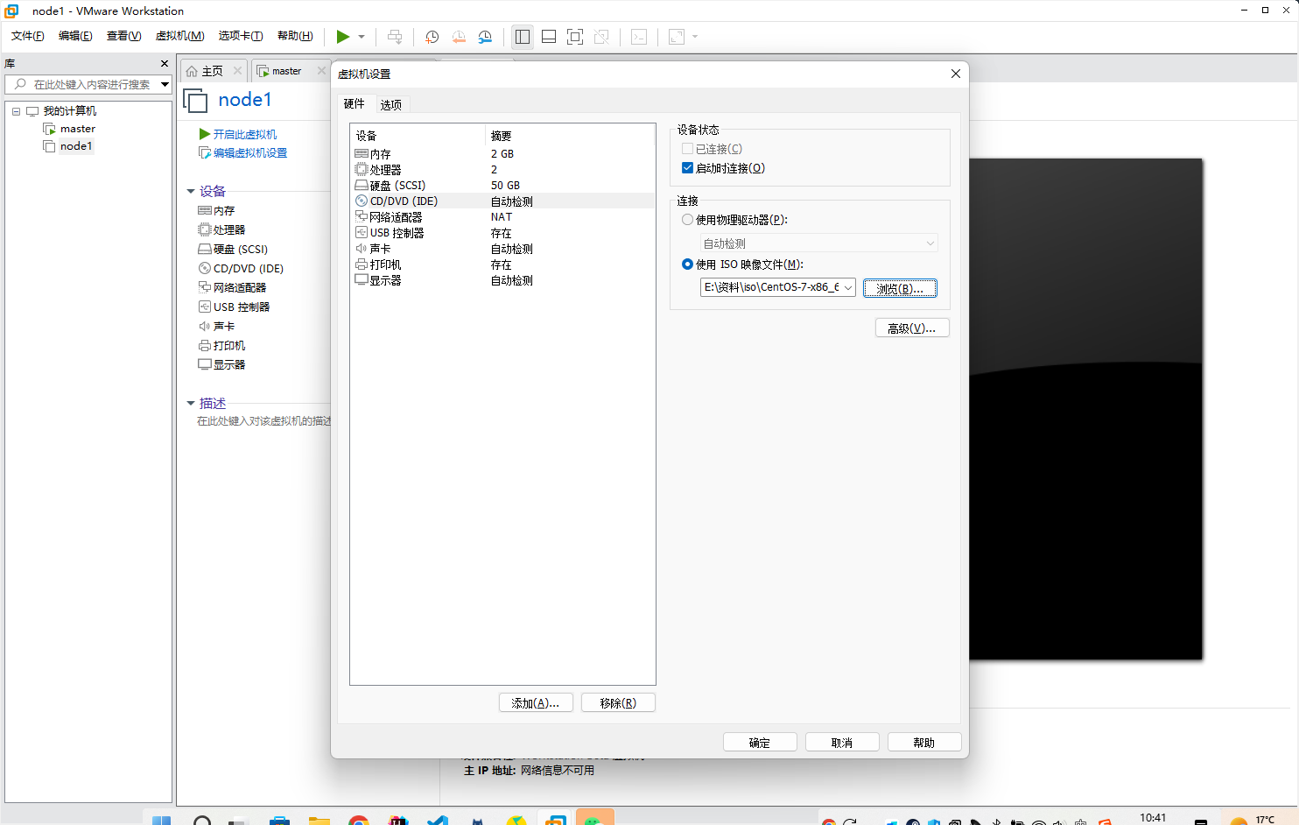This screenshot has width=1299, height=825.
Task: Click the magnifier icon in library search
Action: tap(20, 84)
